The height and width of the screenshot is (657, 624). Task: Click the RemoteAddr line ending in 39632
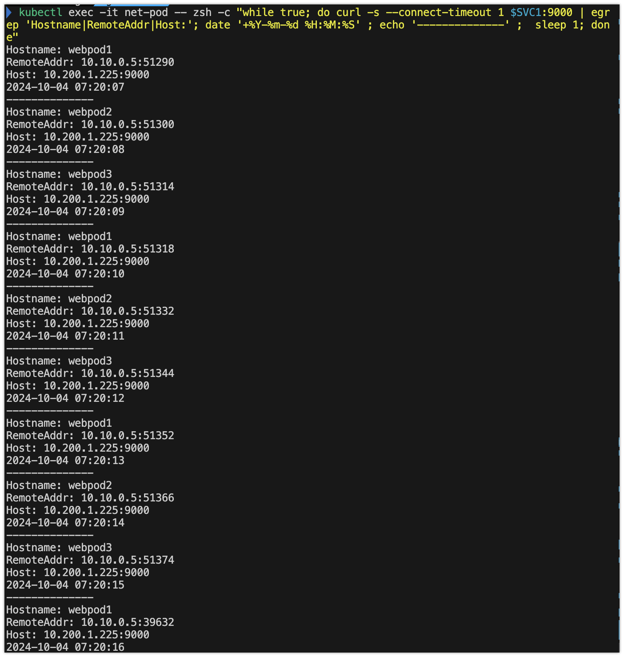[90, 622]
